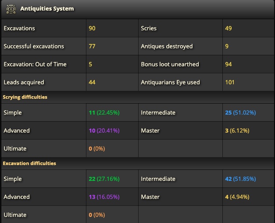Select the Out of Time value 5
The width and height of the screenshot is (275, 223).
90,64
